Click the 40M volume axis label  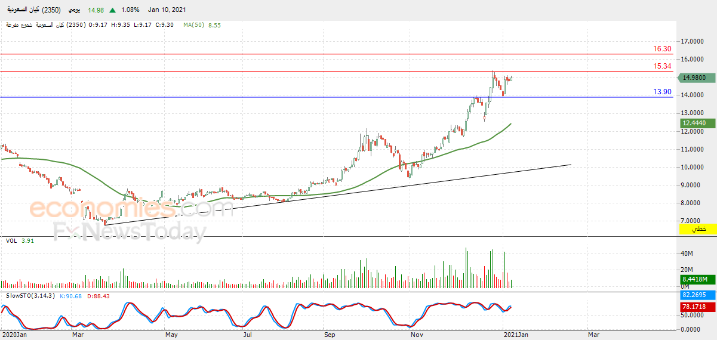687,253
